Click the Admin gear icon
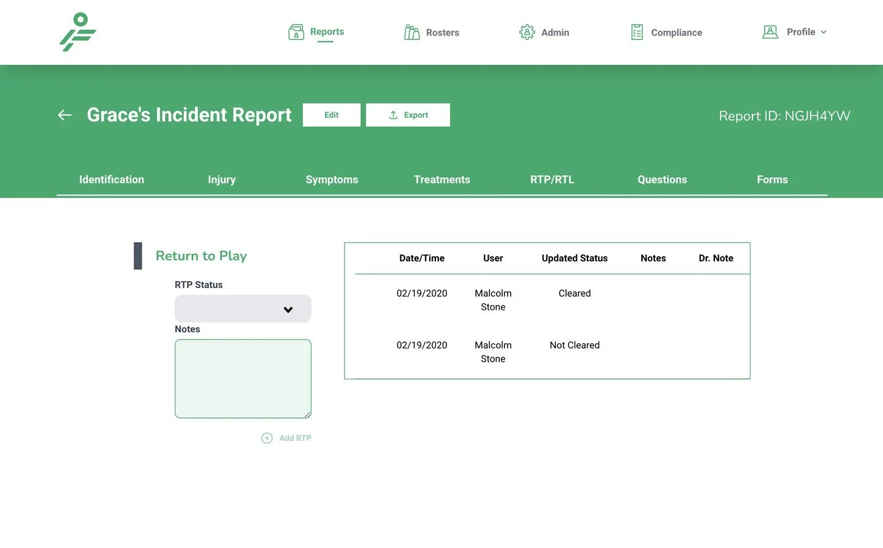This screenshot has width=883, height=548. [x=527, y=32]
